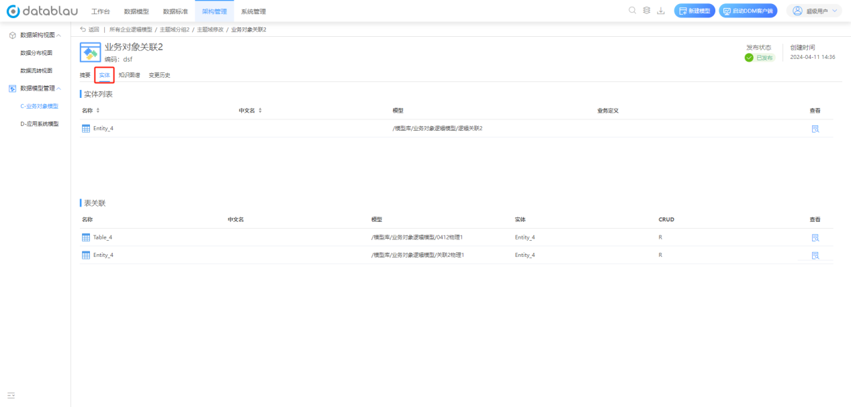Click the 已发布 status badge
Image resolution: width=851 pixels, height=407 pixels.
(760, 58)
